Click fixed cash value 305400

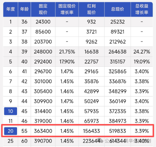[43, 91]
